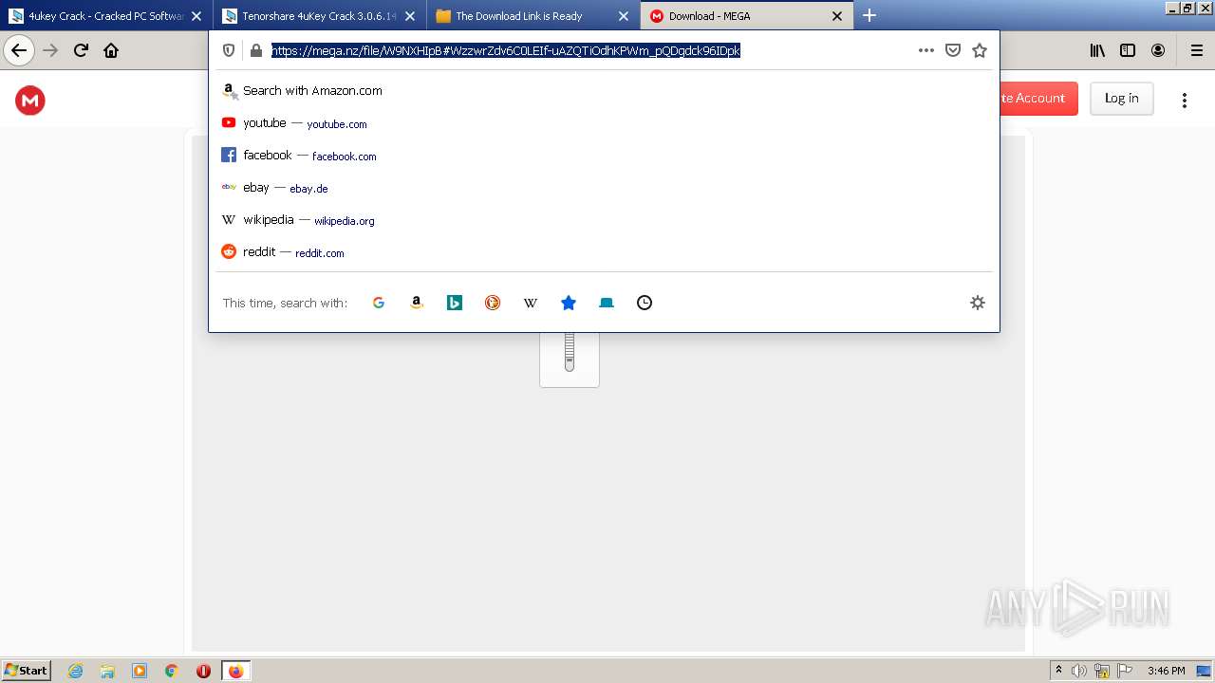Click the forward navigation arrow
The image size is (1215, 683).
[x=51, y=51]
